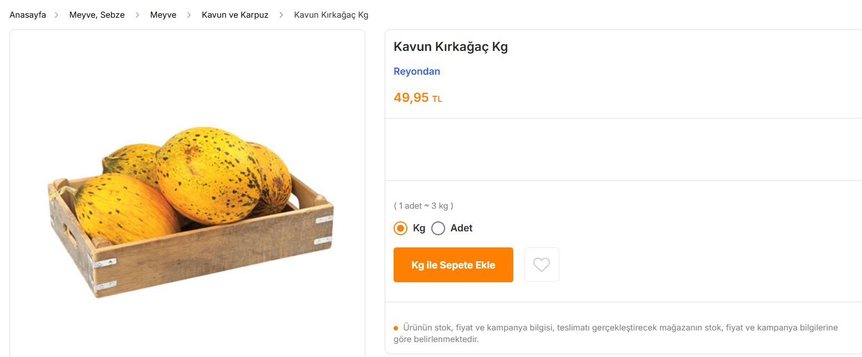The height and width of the screenshot is (357, 862).
Task: Click the orange bullet beside stock notice
Action: pyautogui.click(x=396, y=328)
